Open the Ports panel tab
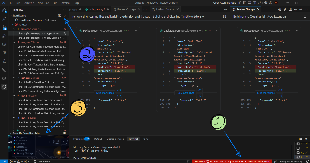 (146, 139)
